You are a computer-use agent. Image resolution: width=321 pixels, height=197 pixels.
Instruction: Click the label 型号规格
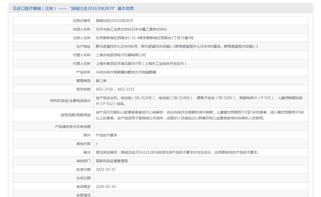pos(83,89)
